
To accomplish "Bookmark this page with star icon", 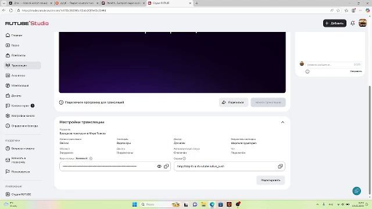I will coord(338,10).
